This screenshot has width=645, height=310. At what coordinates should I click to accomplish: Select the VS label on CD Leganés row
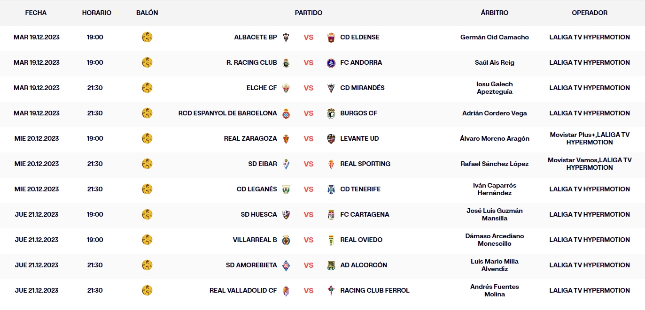click(308, 189)
